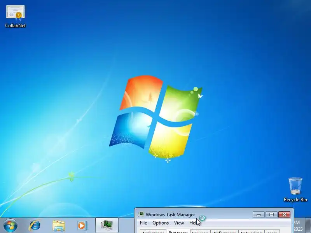Open the Windows Start menu orb
This screenshot has width=311, height=233.
[10, 226]
